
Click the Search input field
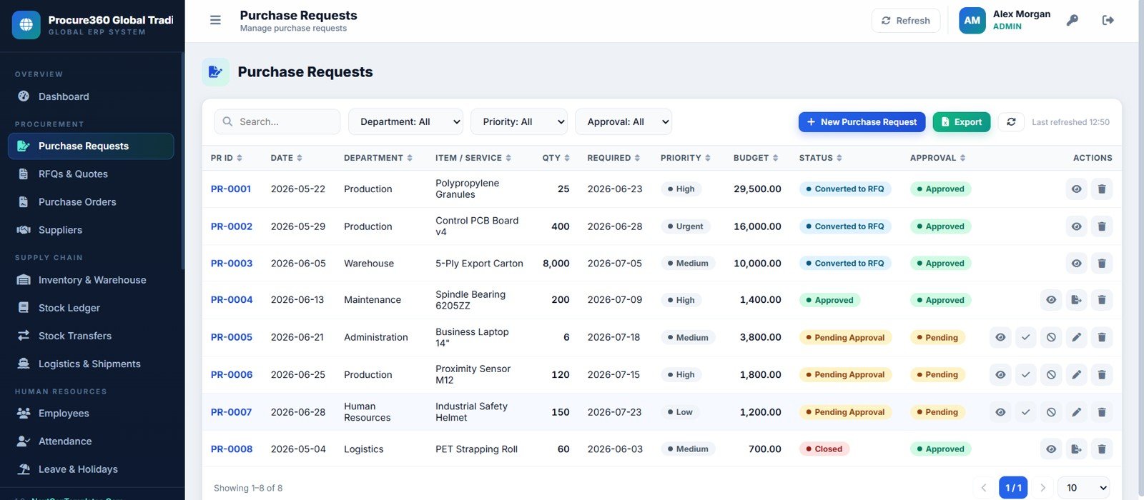(277, 122)
